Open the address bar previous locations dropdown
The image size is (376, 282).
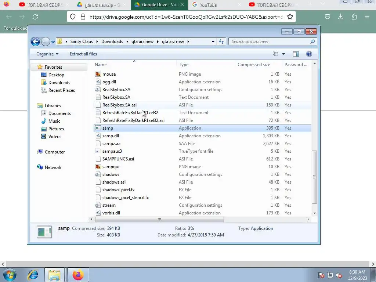[213, 42]
